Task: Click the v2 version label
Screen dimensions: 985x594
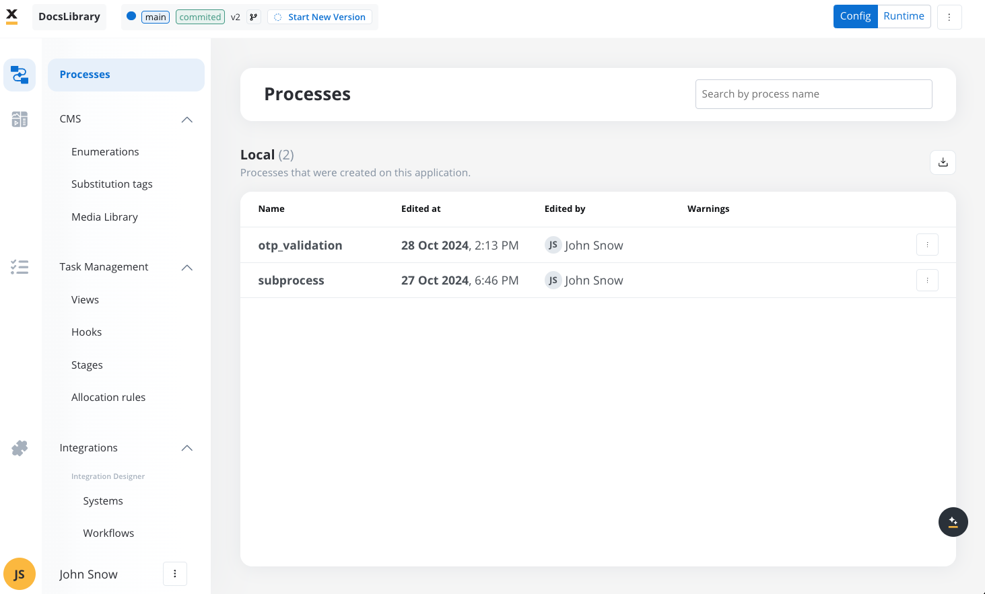Action: pyautogui.click(x=236, y=17)
